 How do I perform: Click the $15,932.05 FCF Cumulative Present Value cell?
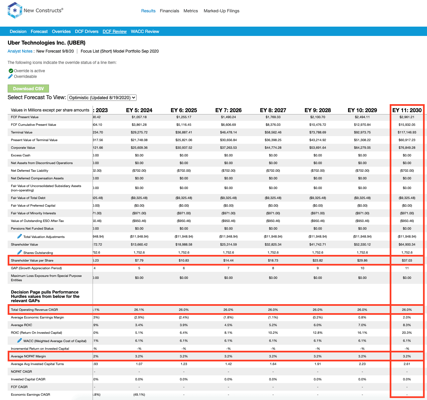(407, 124)
